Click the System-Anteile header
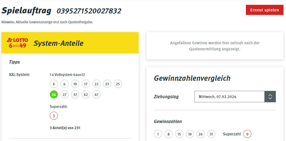The width and height of the screenshot is (286, 141). (x=58, y=43)
